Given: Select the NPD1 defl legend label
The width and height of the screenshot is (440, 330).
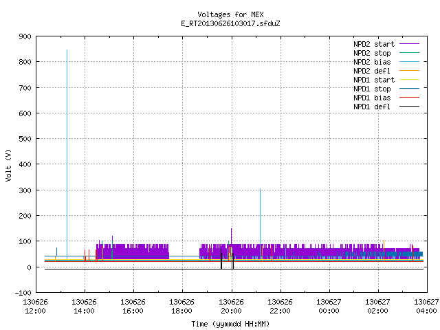Looking at the screenshot, I should tap(372, 107).
